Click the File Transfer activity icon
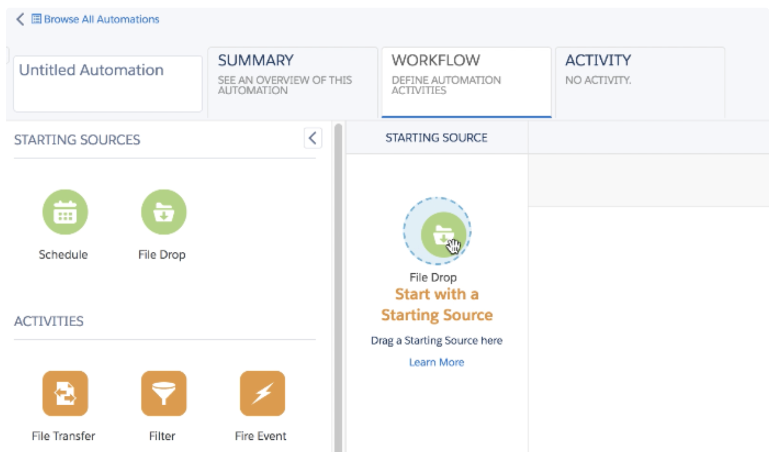The image size is (779, 464). point(65,393)
